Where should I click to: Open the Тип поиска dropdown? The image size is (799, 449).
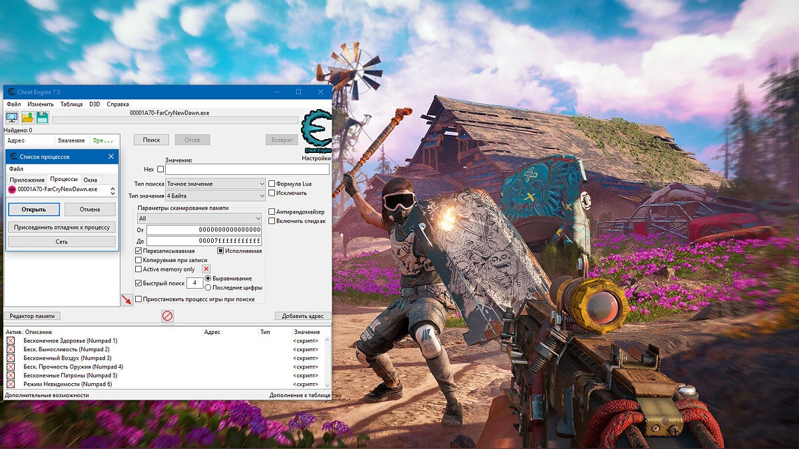click(215, 184)
